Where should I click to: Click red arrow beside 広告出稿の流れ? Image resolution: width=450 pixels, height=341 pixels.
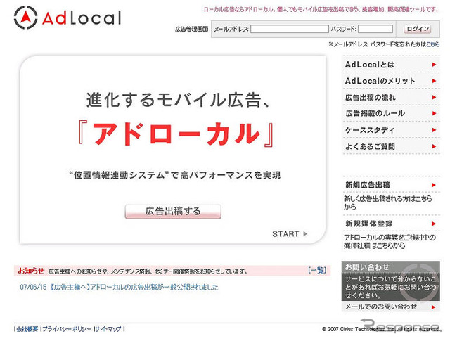434,97
